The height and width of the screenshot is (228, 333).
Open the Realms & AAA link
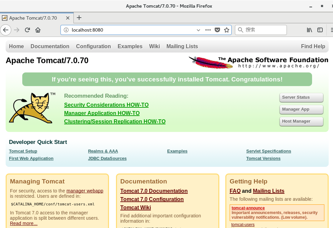[103, 151]
